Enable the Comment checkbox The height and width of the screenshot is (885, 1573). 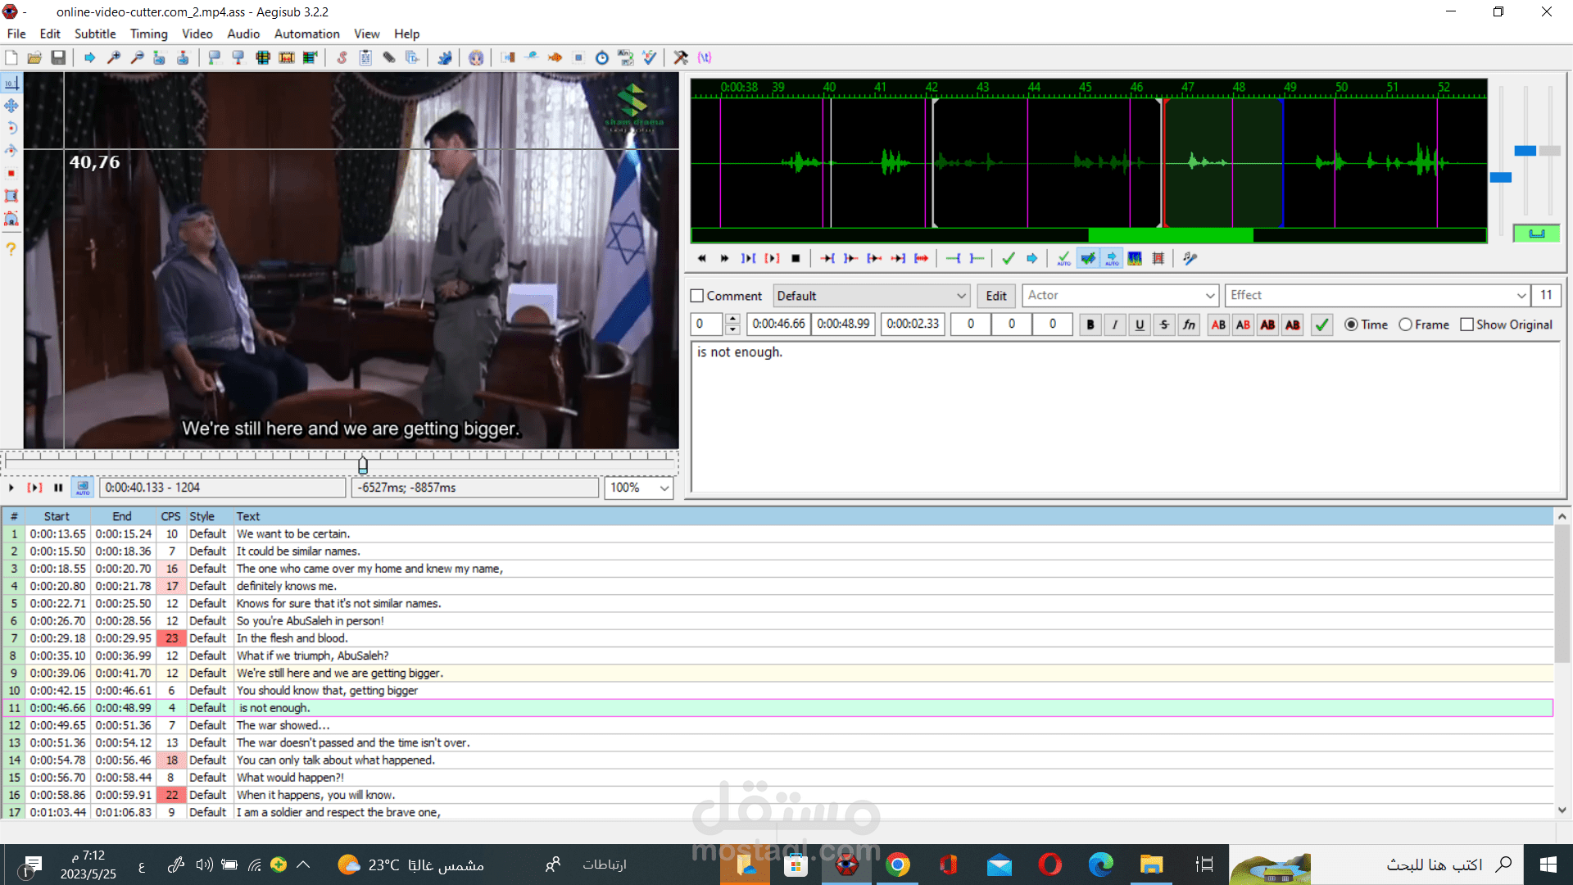[x=697, y=296]
